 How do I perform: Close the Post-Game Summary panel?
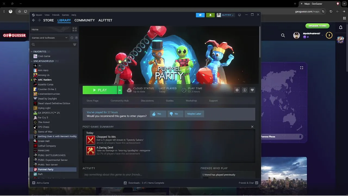[x=252, y=127]
